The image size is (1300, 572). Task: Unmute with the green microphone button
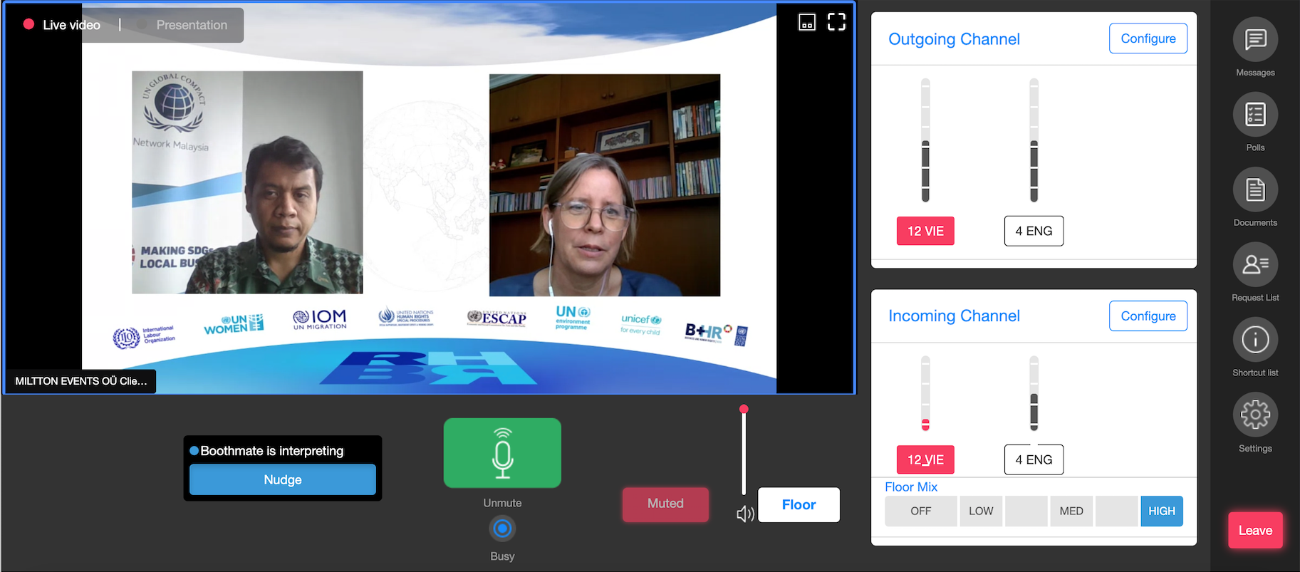[x=502, y=453]
